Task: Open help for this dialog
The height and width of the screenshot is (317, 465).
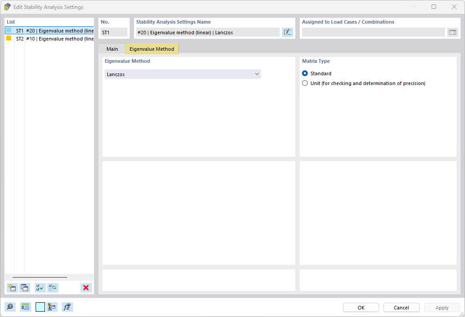Action: [x=9, y=307]
